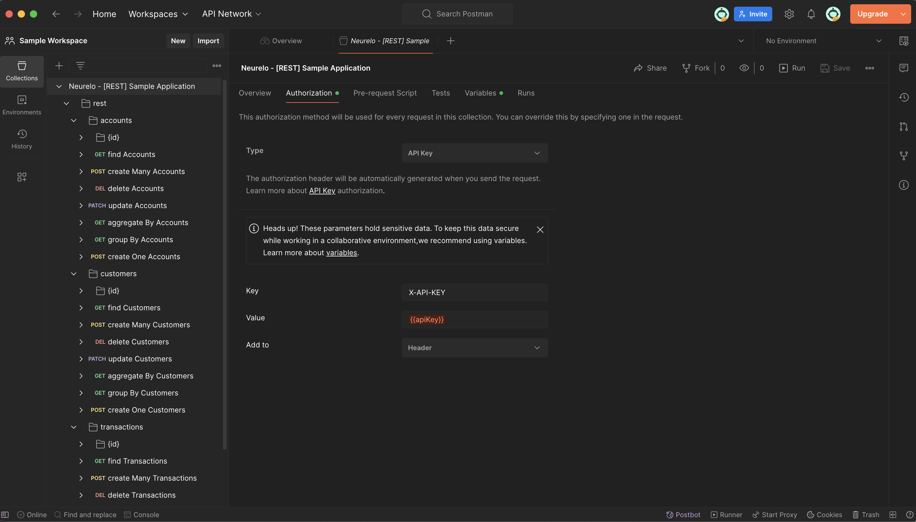This screenshot has width=916, height=522.
Task: Click the notifications bell icon
Action: 811,14
